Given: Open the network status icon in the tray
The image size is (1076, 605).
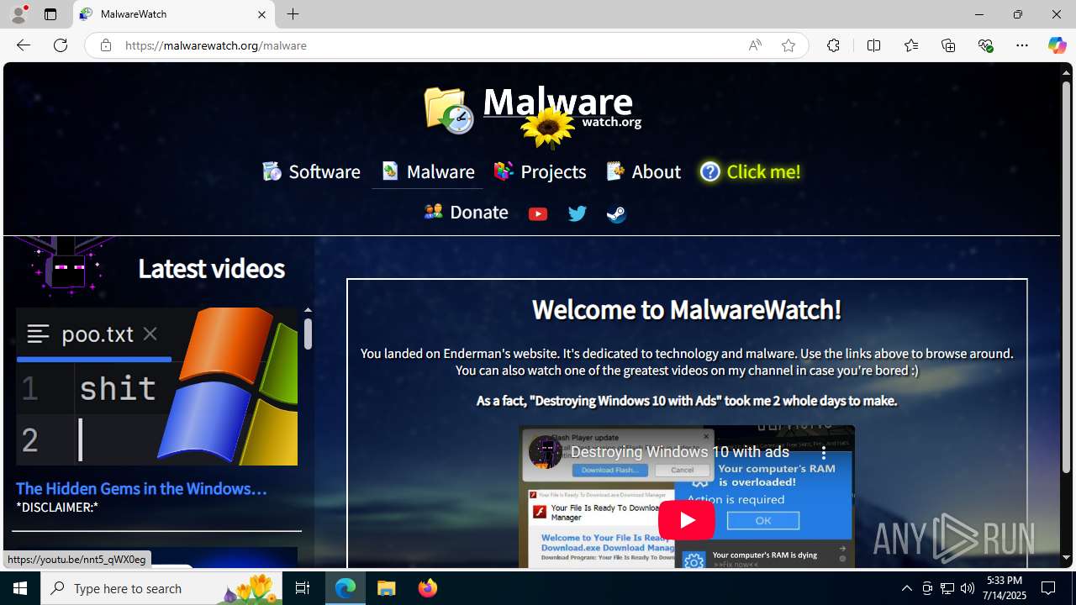Looking at the screenshot, I should [x=947, y=588].
